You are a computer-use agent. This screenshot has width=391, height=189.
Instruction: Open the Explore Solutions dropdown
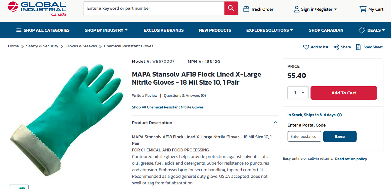[x=269, y=30]
